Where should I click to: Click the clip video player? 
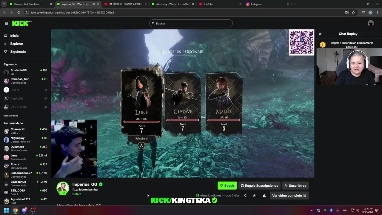182,103
